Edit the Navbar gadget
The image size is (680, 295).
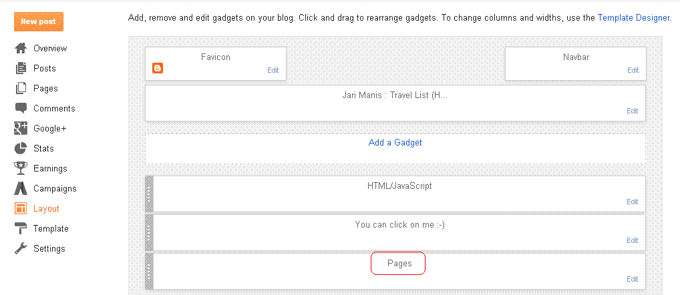[633, 70]
